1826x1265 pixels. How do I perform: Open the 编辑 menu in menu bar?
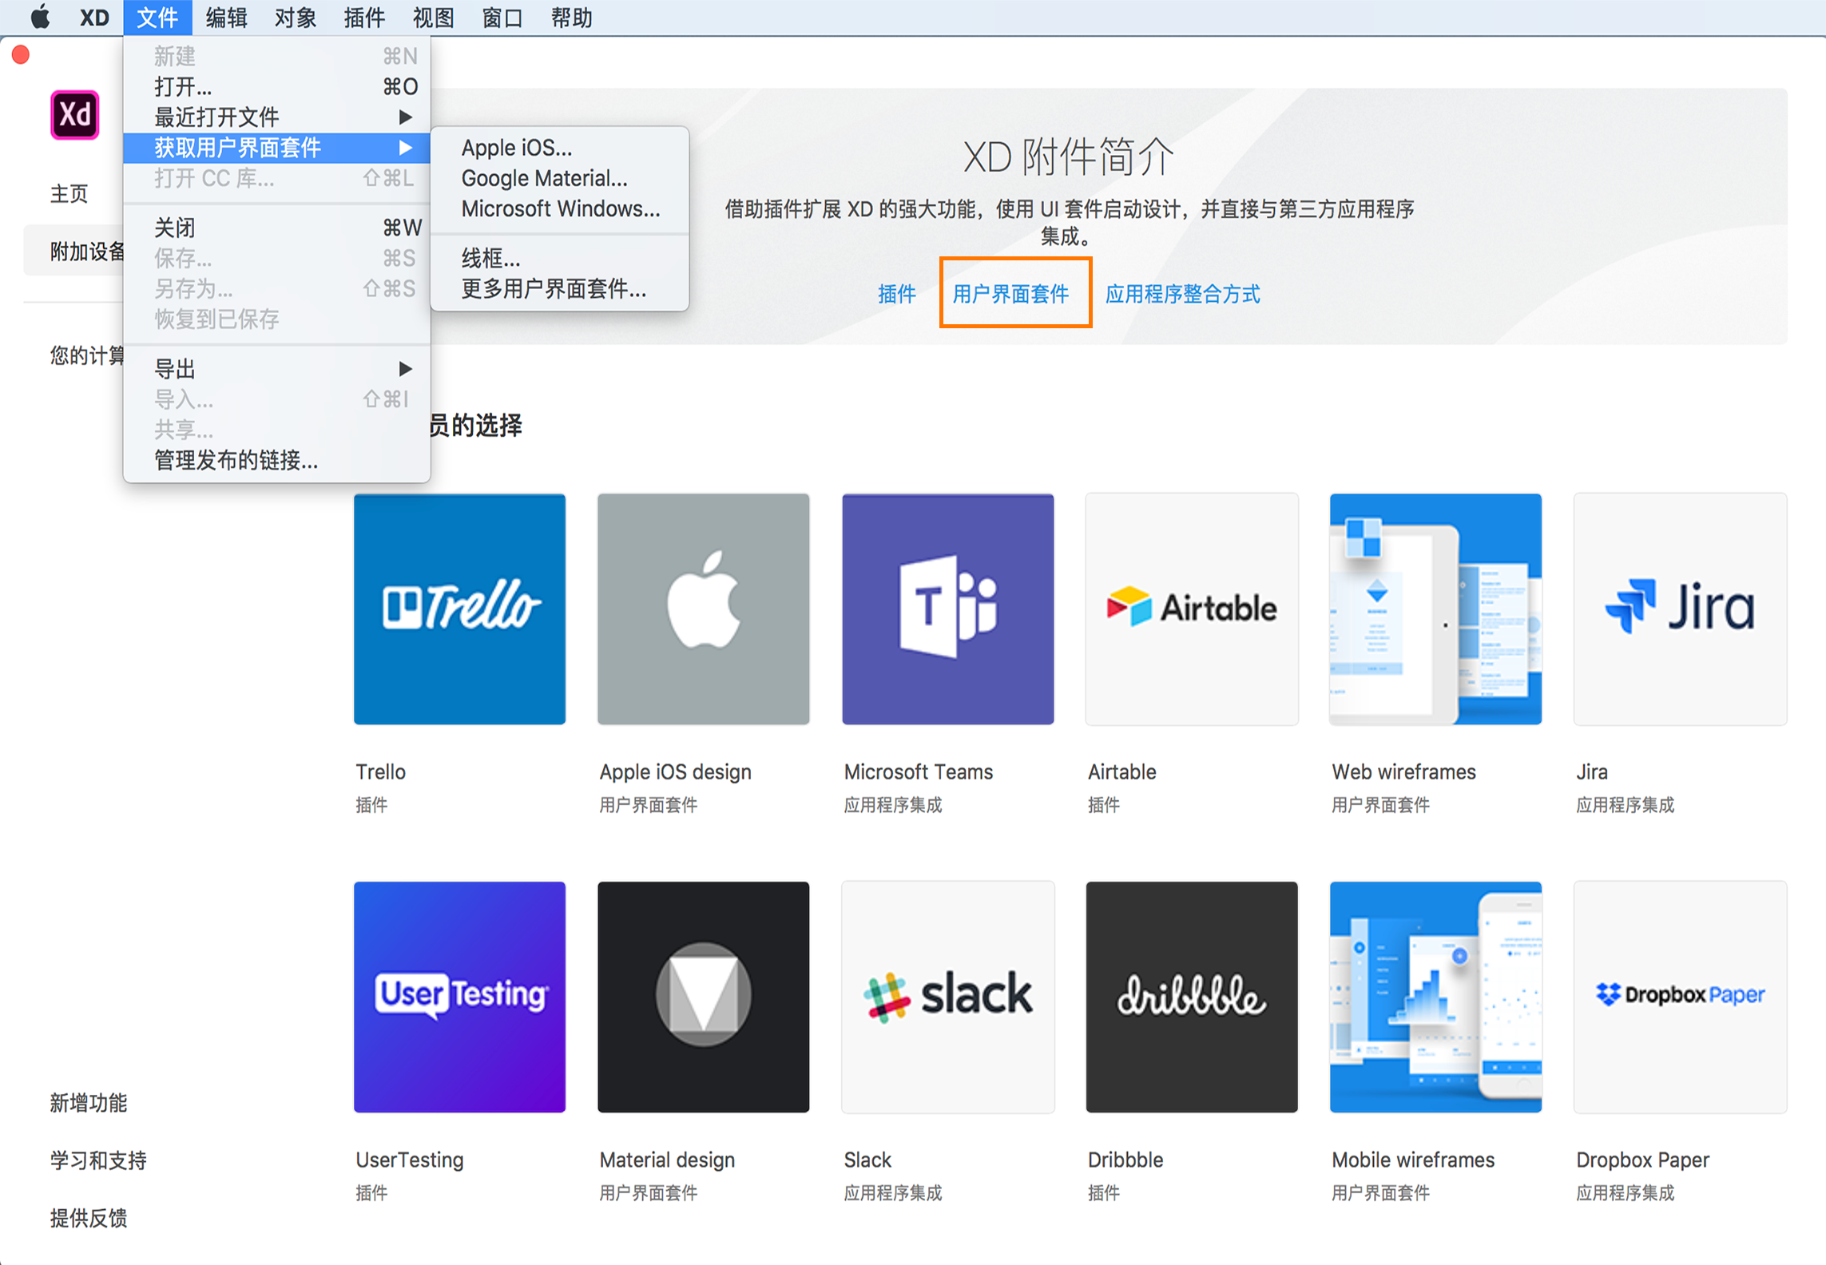tap(226, 18)
